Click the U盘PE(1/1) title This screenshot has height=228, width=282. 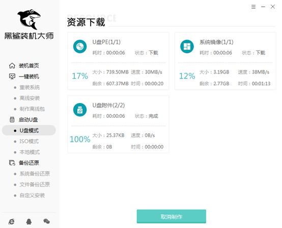106,42
